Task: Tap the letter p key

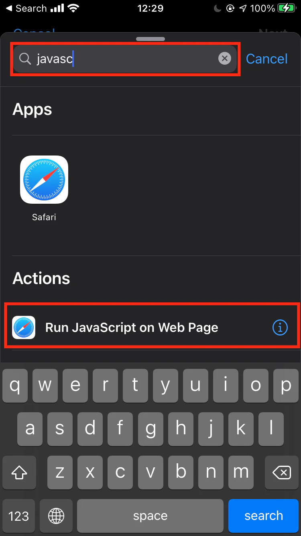Action: [286, 385]
